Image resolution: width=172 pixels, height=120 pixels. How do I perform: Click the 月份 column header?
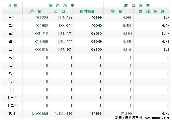(x=13, y=5)
